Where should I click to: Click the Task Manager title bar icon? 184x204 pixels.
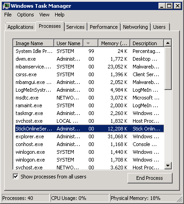pyautogui.click(x=6, y=6)
